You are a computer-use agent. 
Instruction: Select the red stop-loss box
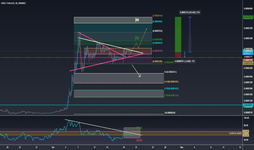178,55
